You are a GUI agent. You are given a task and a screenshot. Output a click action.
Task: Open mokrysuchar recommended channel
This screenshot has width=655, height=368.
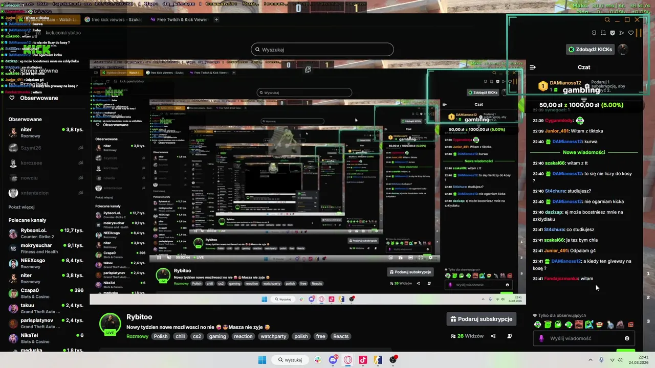(46, 248)
